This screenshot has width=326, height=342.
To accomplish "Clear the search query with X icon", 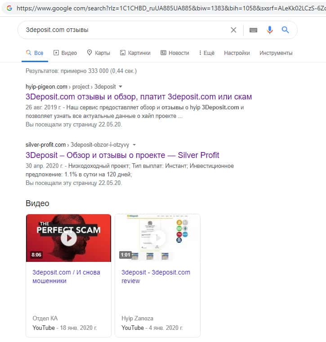I will click(233, 30).
